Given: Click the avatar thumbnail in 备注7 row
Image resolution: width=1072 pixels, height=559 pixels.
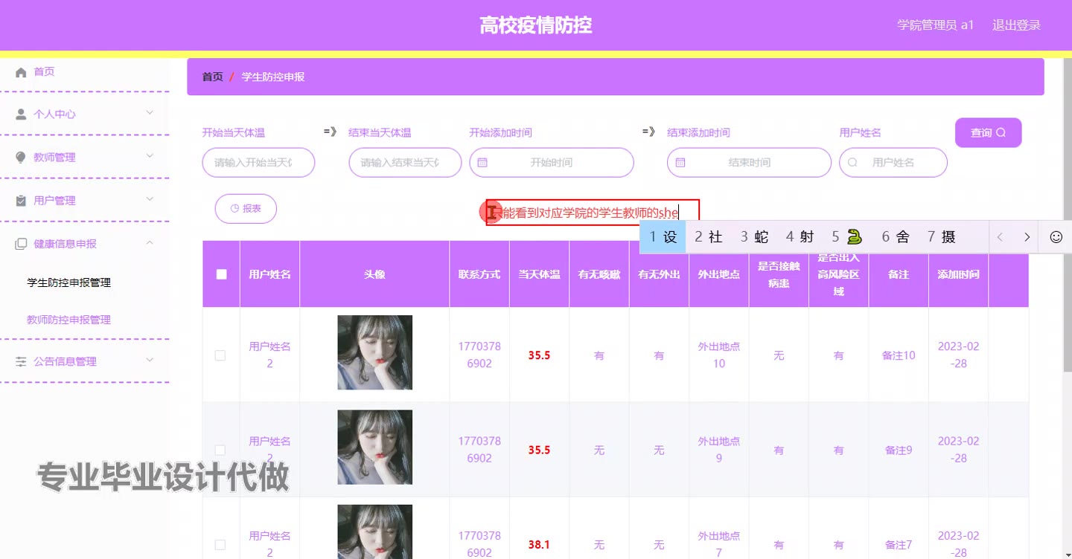Looking at the screenshot, I should click(x=375, y=531).
